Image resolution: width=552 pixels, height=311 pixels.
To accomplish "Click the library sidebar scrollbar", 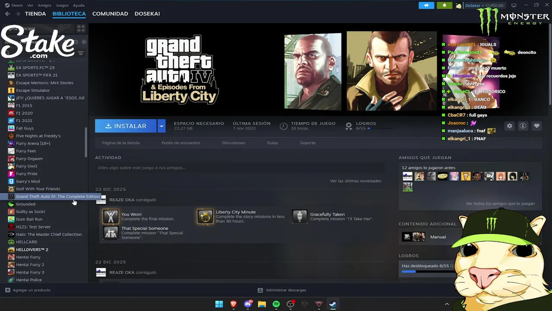I will tap(86, 143).
